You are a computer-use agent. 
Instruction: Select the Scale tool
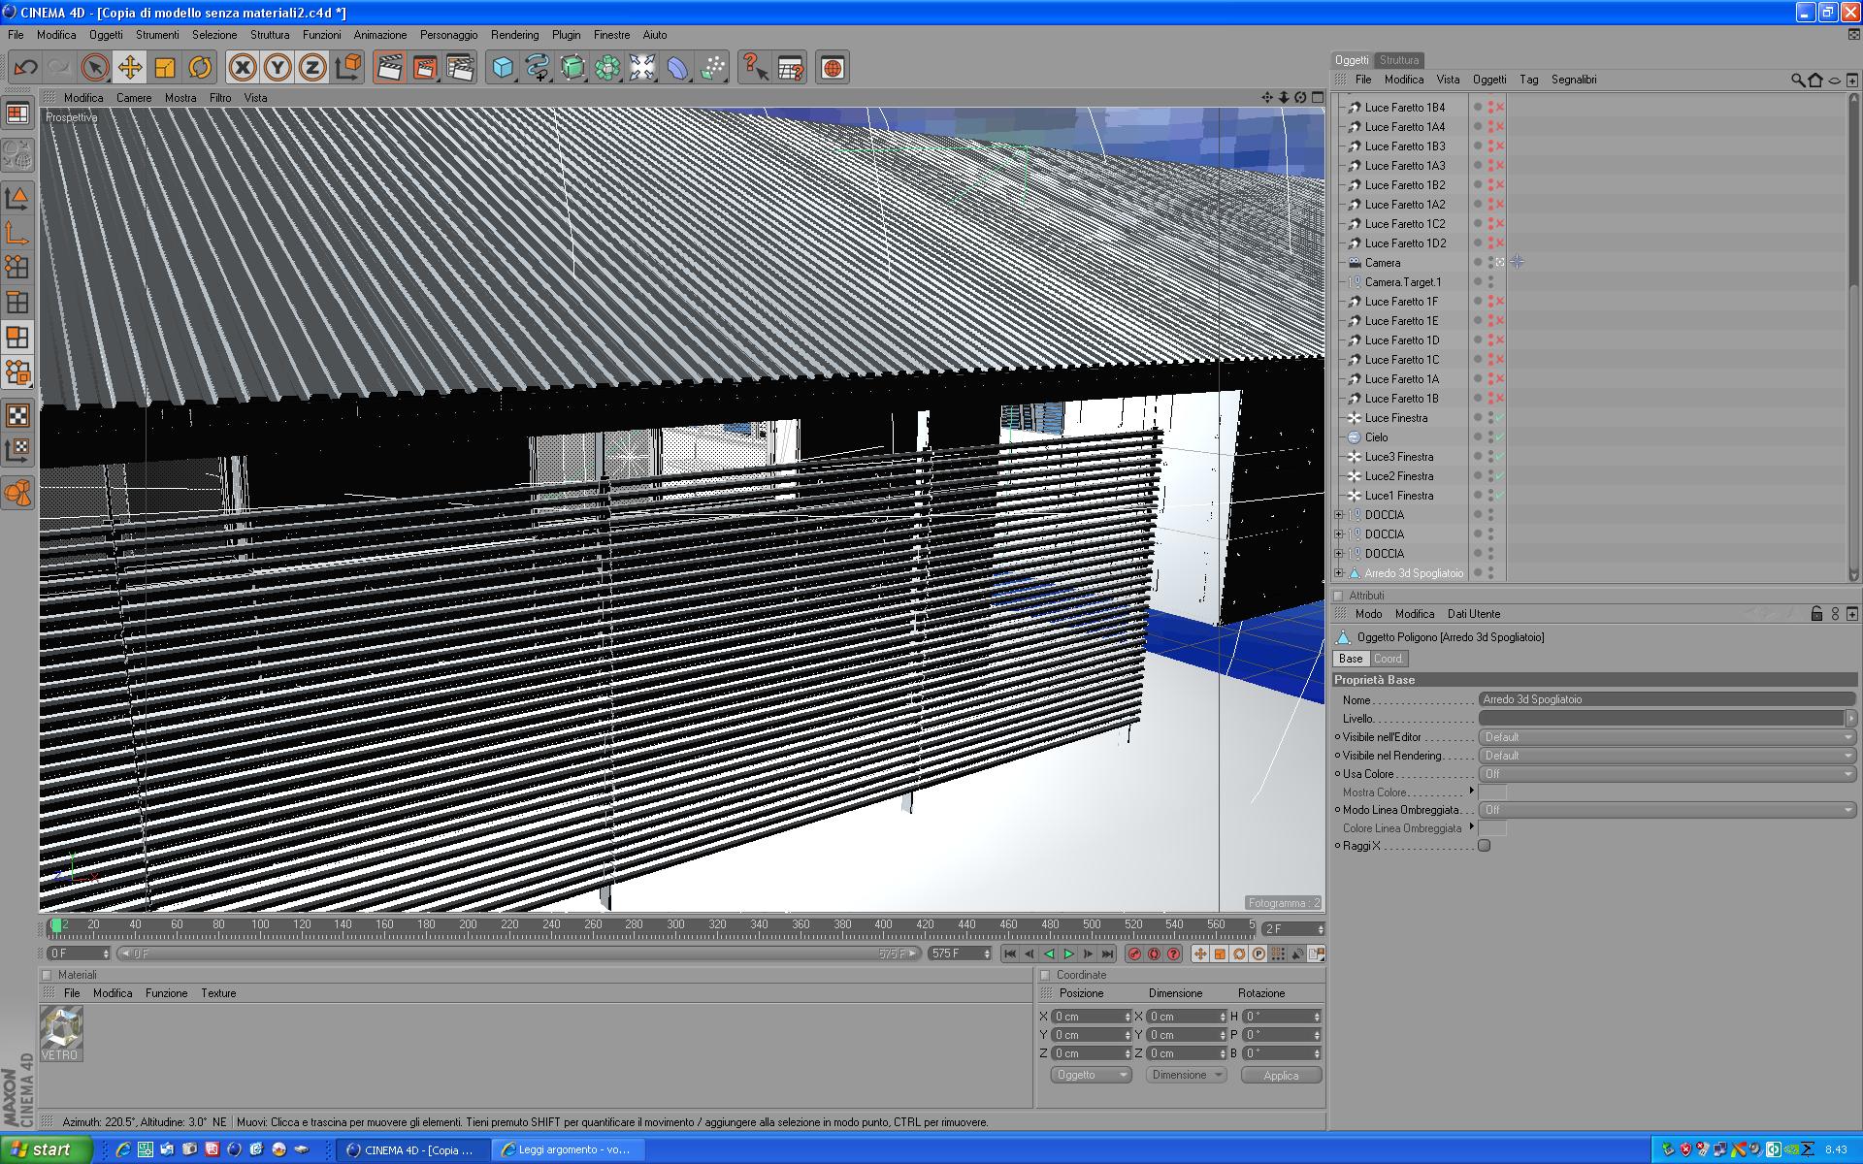tap(165, 68)
